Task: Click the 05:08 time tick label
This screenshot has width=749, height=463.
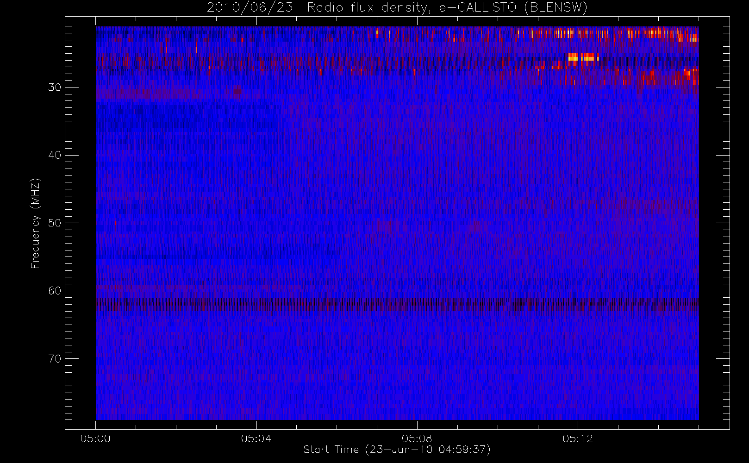Action: point(417,438)
